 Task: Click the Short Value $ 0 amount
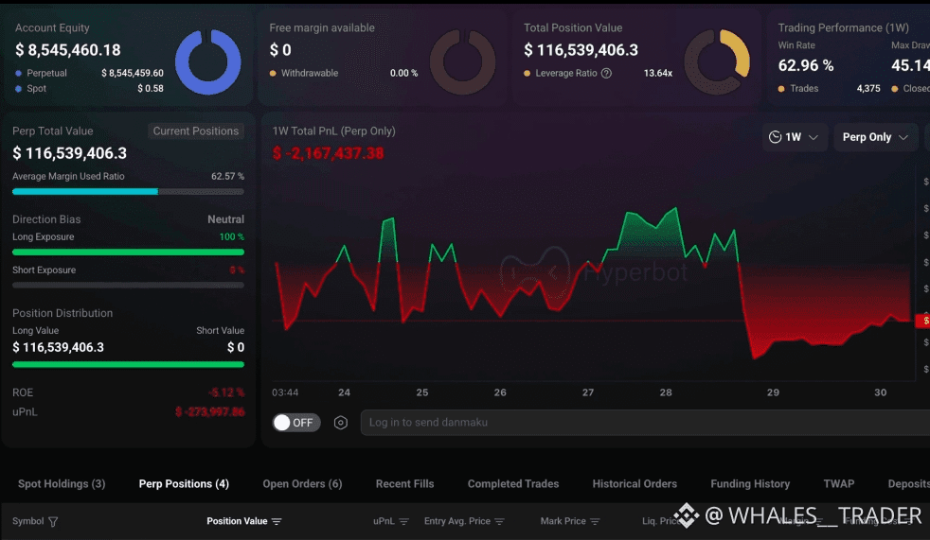(x=236, y=347)
